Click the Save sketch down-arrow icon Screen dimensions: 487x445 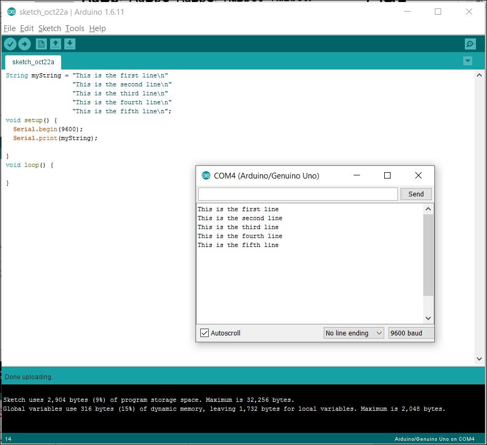pyautogui.click(x=70, y=44)
